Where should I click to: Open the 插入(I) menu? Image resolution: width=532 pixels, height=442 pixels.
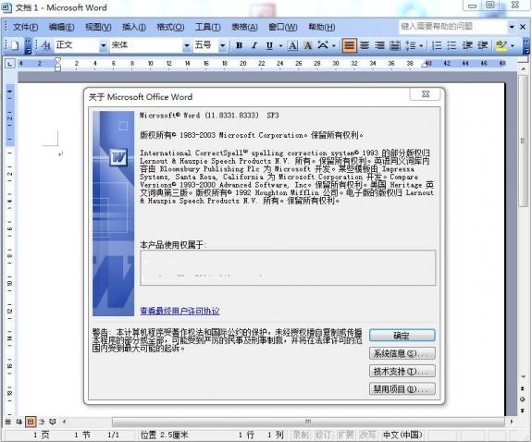coord(134,27)
